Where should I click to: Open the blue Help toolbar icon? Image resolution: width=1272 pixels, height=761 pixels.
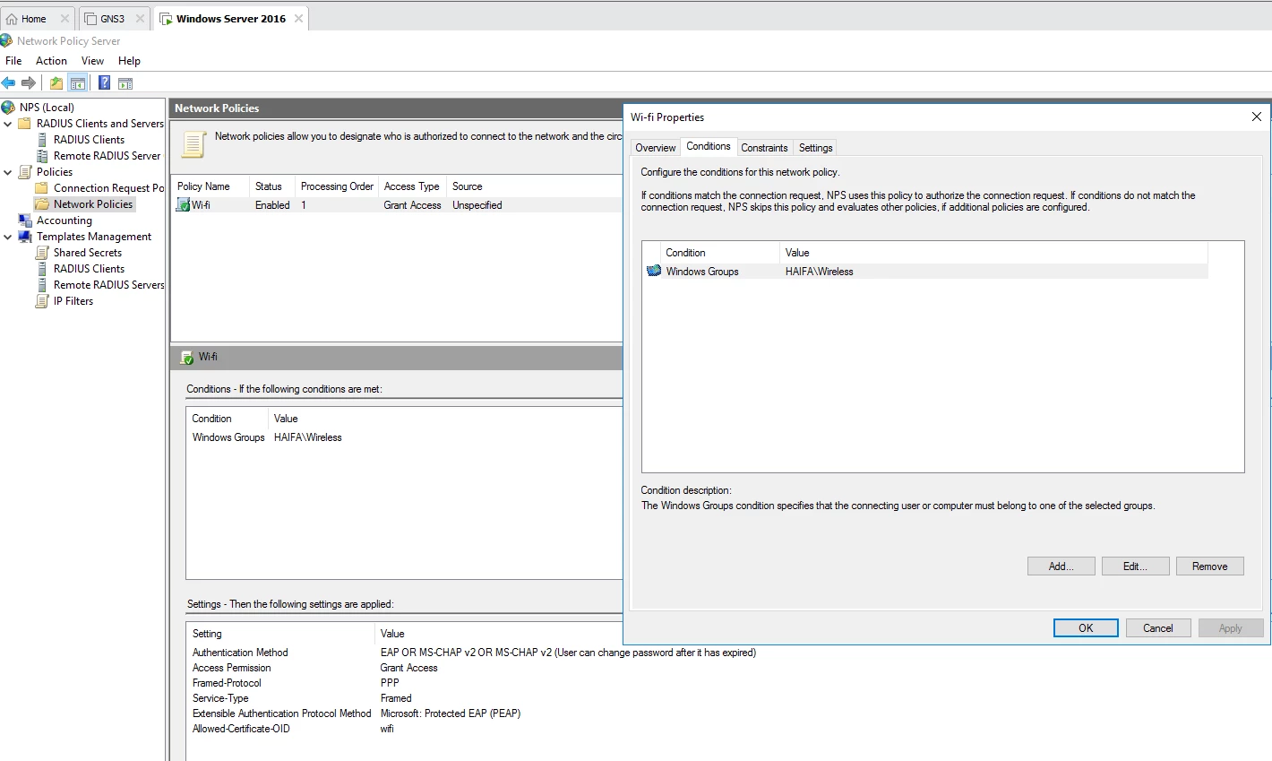pos(105,82)
